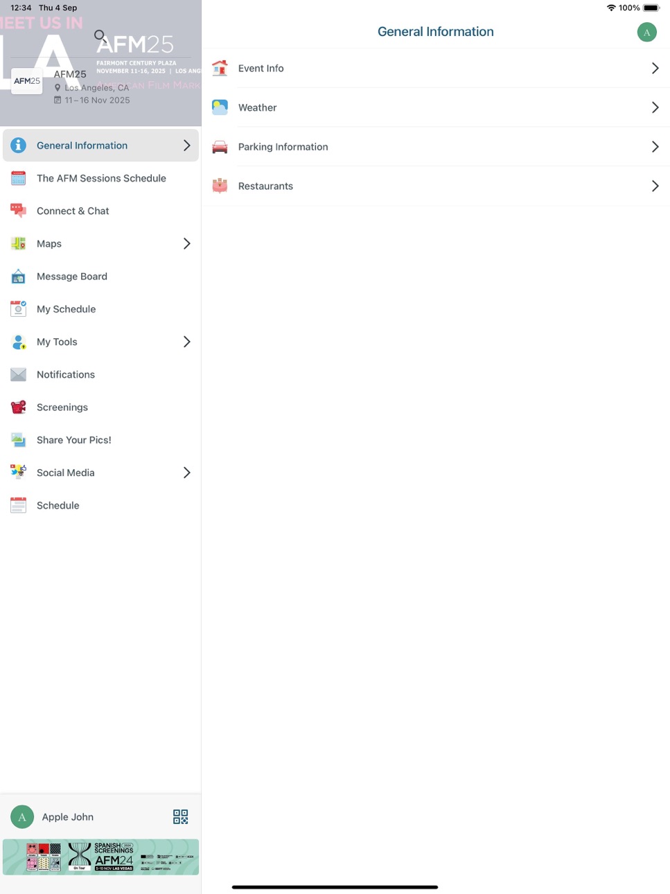The height and width of the screenshot is (894, 670).
Task: Open The AFM Sessions Schedule
Action: pos(100,178)
